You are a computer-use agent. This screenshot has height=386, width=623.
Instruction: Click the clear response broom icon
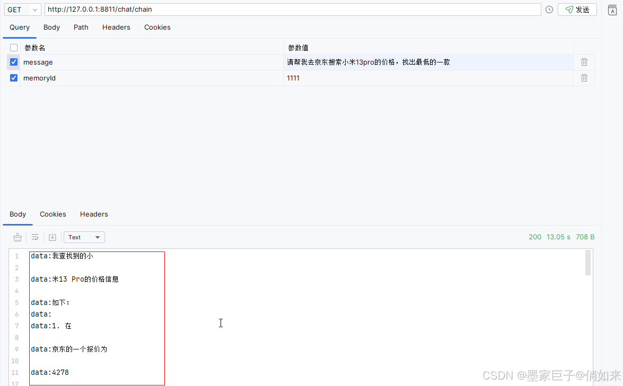coord(17,237)
